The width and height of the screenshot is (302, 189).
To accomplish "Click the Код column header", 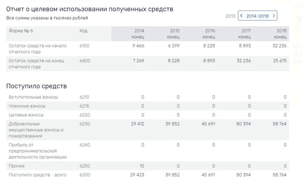I will point(83,31).
